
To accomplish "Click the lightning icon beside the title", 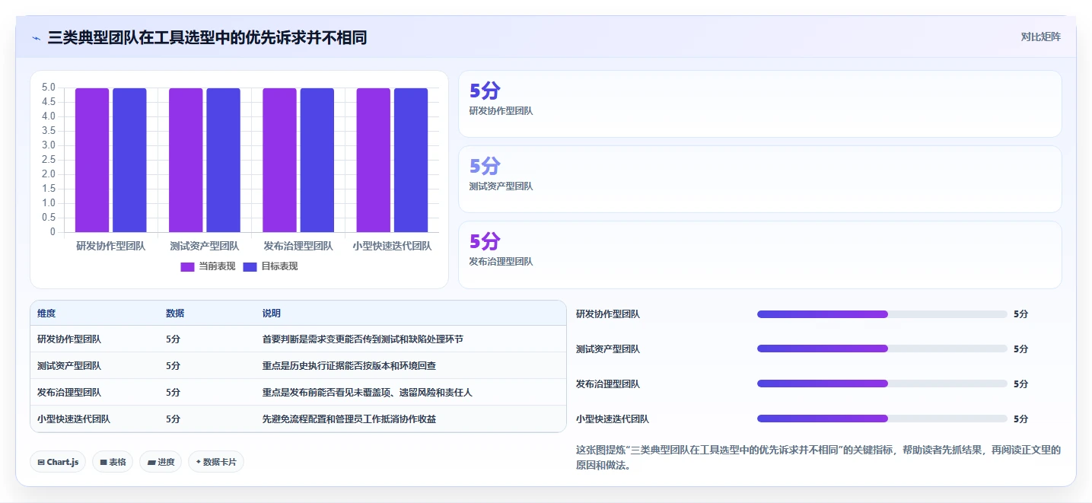I will pyautogui.click(x=36, y=37).
